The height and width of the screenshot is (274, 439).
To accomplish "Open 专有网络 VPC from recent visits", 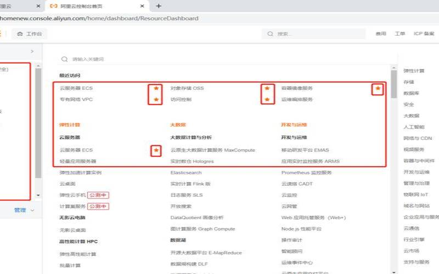I will [76, 100].
